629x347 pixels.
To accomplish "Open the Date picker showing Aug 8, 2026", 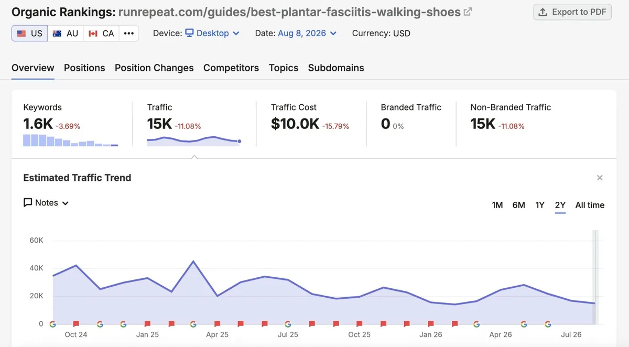I will point(307,33).
